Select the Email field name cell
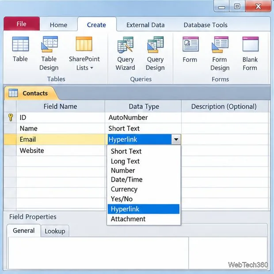 tap(61, 140)
